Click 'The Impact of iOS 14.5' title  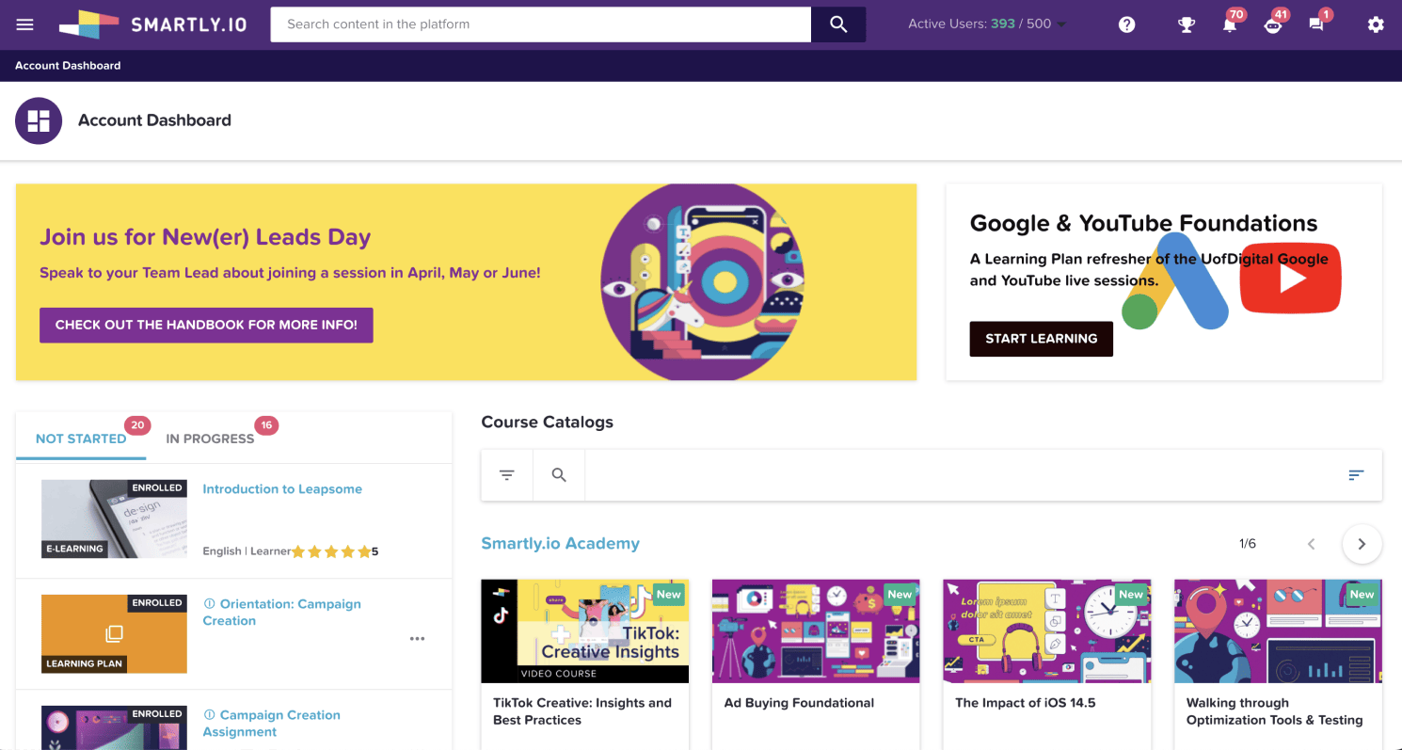[x=1025, y=703]
